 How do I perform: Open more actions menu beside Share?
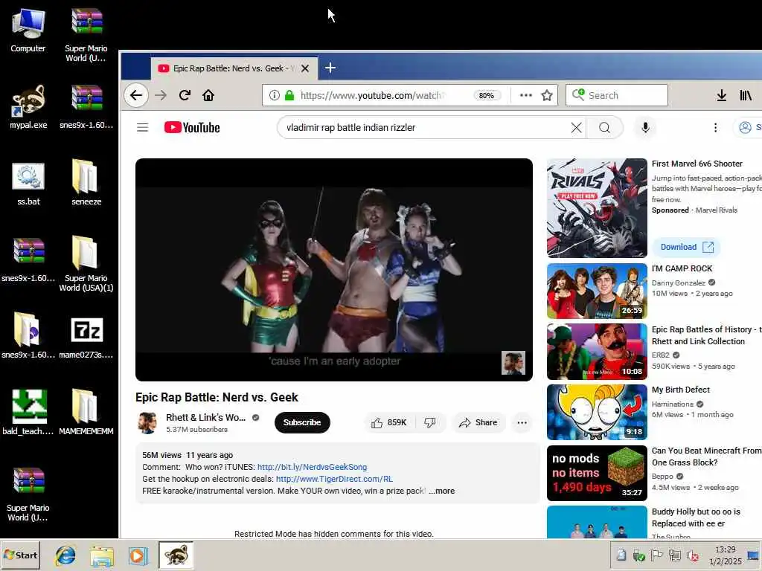pyautogui.click(x=522, y=422)
